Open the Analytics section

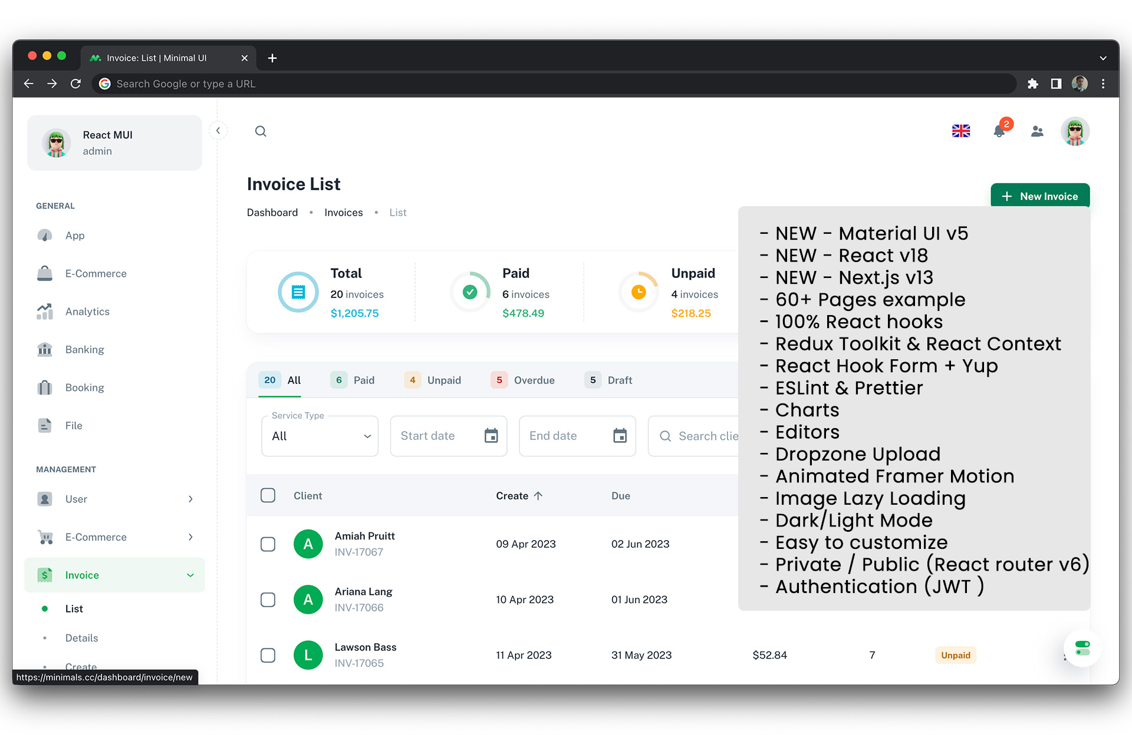pos(114,312)
